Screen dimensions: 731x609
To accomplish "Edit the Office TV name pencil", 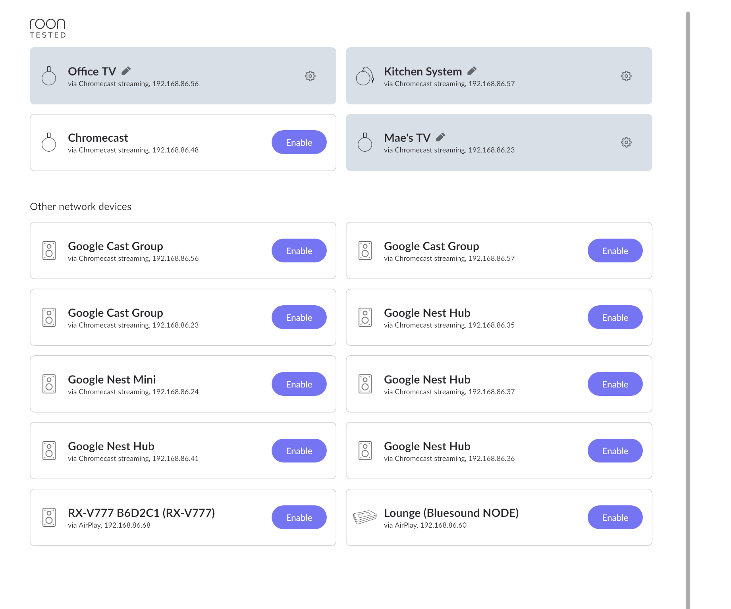I will click(126, 71).
